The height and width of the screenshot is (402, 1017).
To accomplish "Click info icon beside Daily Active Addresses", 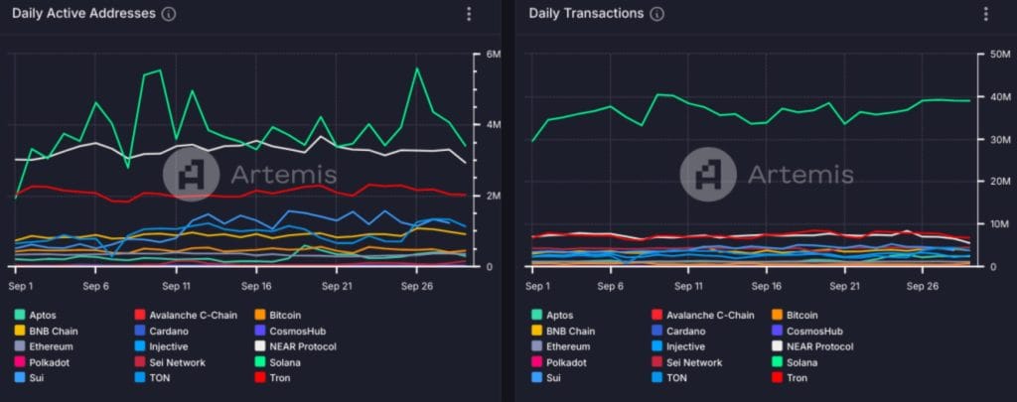I will 169,14.
